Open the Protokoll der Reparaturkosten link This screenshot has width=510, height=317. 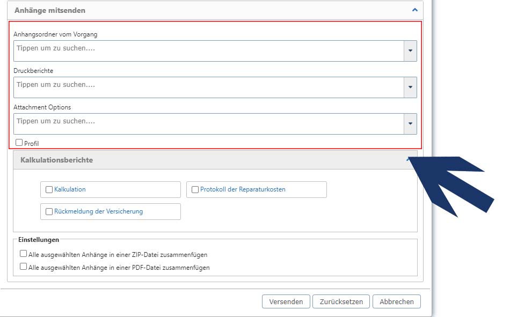[243, 189]
